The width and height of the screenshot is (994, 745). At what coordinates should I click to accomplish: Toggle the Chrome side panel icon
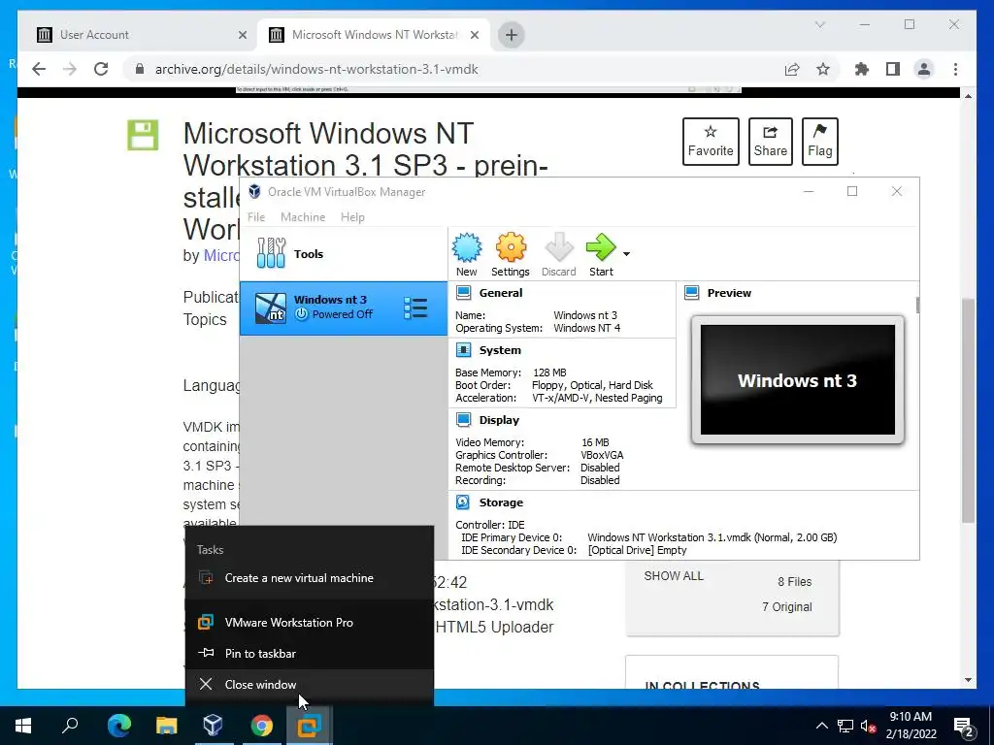893,69
